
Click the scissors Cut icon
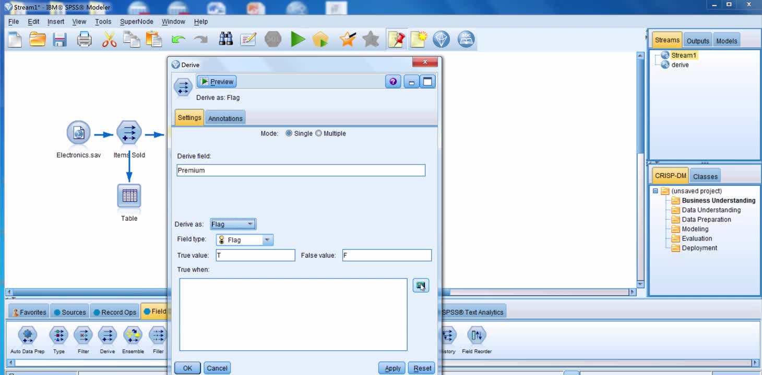(109, 39)
